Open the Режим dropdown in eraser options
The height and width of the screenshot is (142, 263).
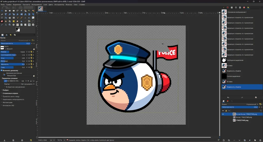pos(15,40)
